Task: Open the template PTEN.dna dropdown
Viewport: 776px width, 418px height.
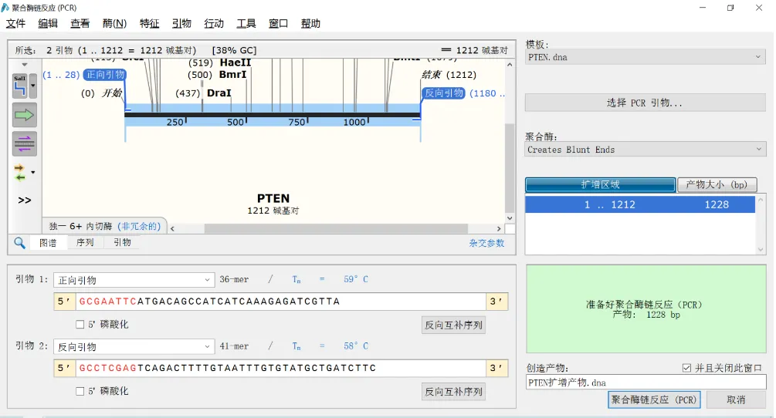Action: 645,57
